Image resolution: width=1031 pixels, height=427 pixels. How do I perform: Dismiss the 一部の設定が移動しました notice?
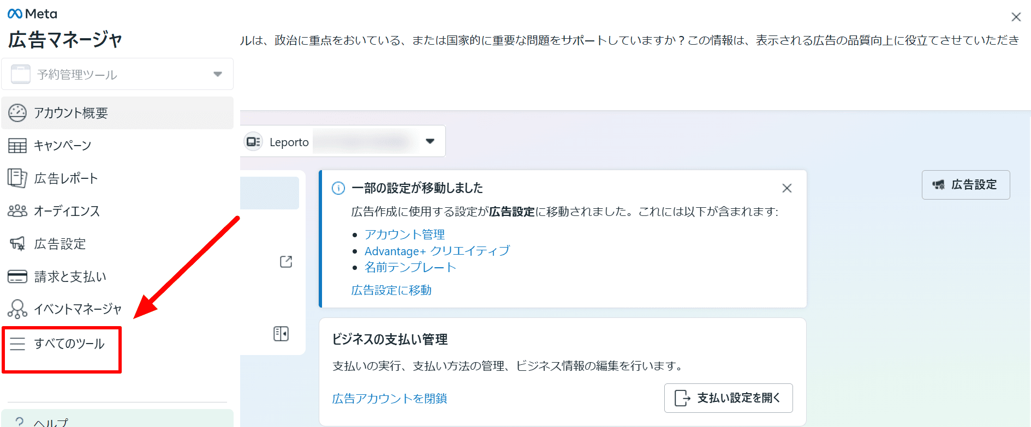787,188
